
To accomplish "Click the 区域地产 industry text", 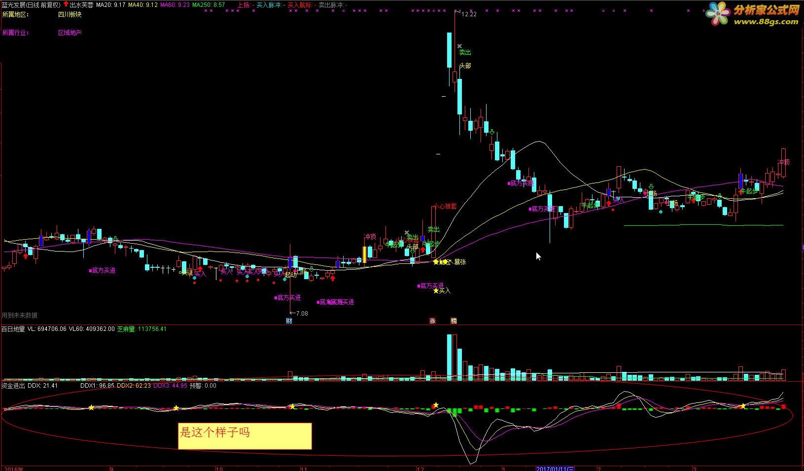I will [70, 33].
